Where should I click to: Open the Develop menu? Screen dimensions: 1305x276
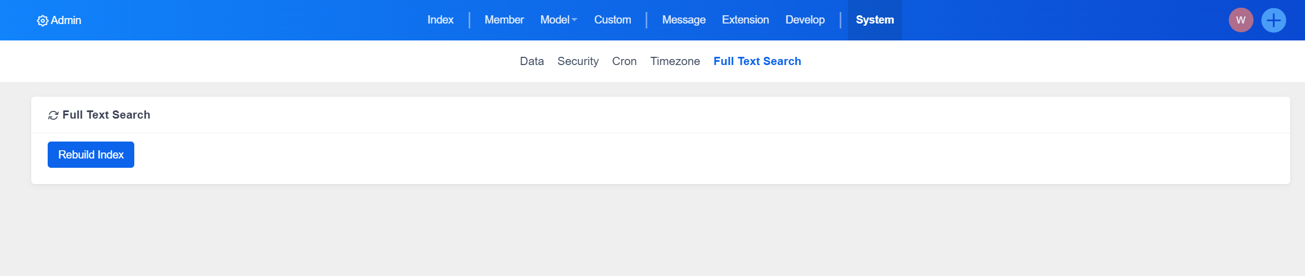(805, 20)
